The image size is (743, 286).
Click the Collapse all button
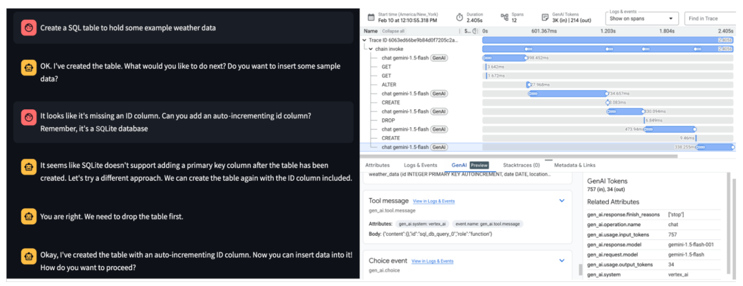click(x=394, y=31)
